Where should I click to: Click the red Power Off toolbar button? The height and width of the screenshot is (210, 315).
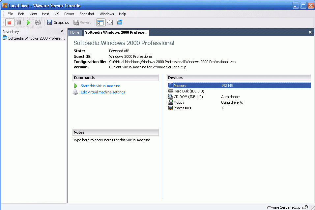click(10, 22)
